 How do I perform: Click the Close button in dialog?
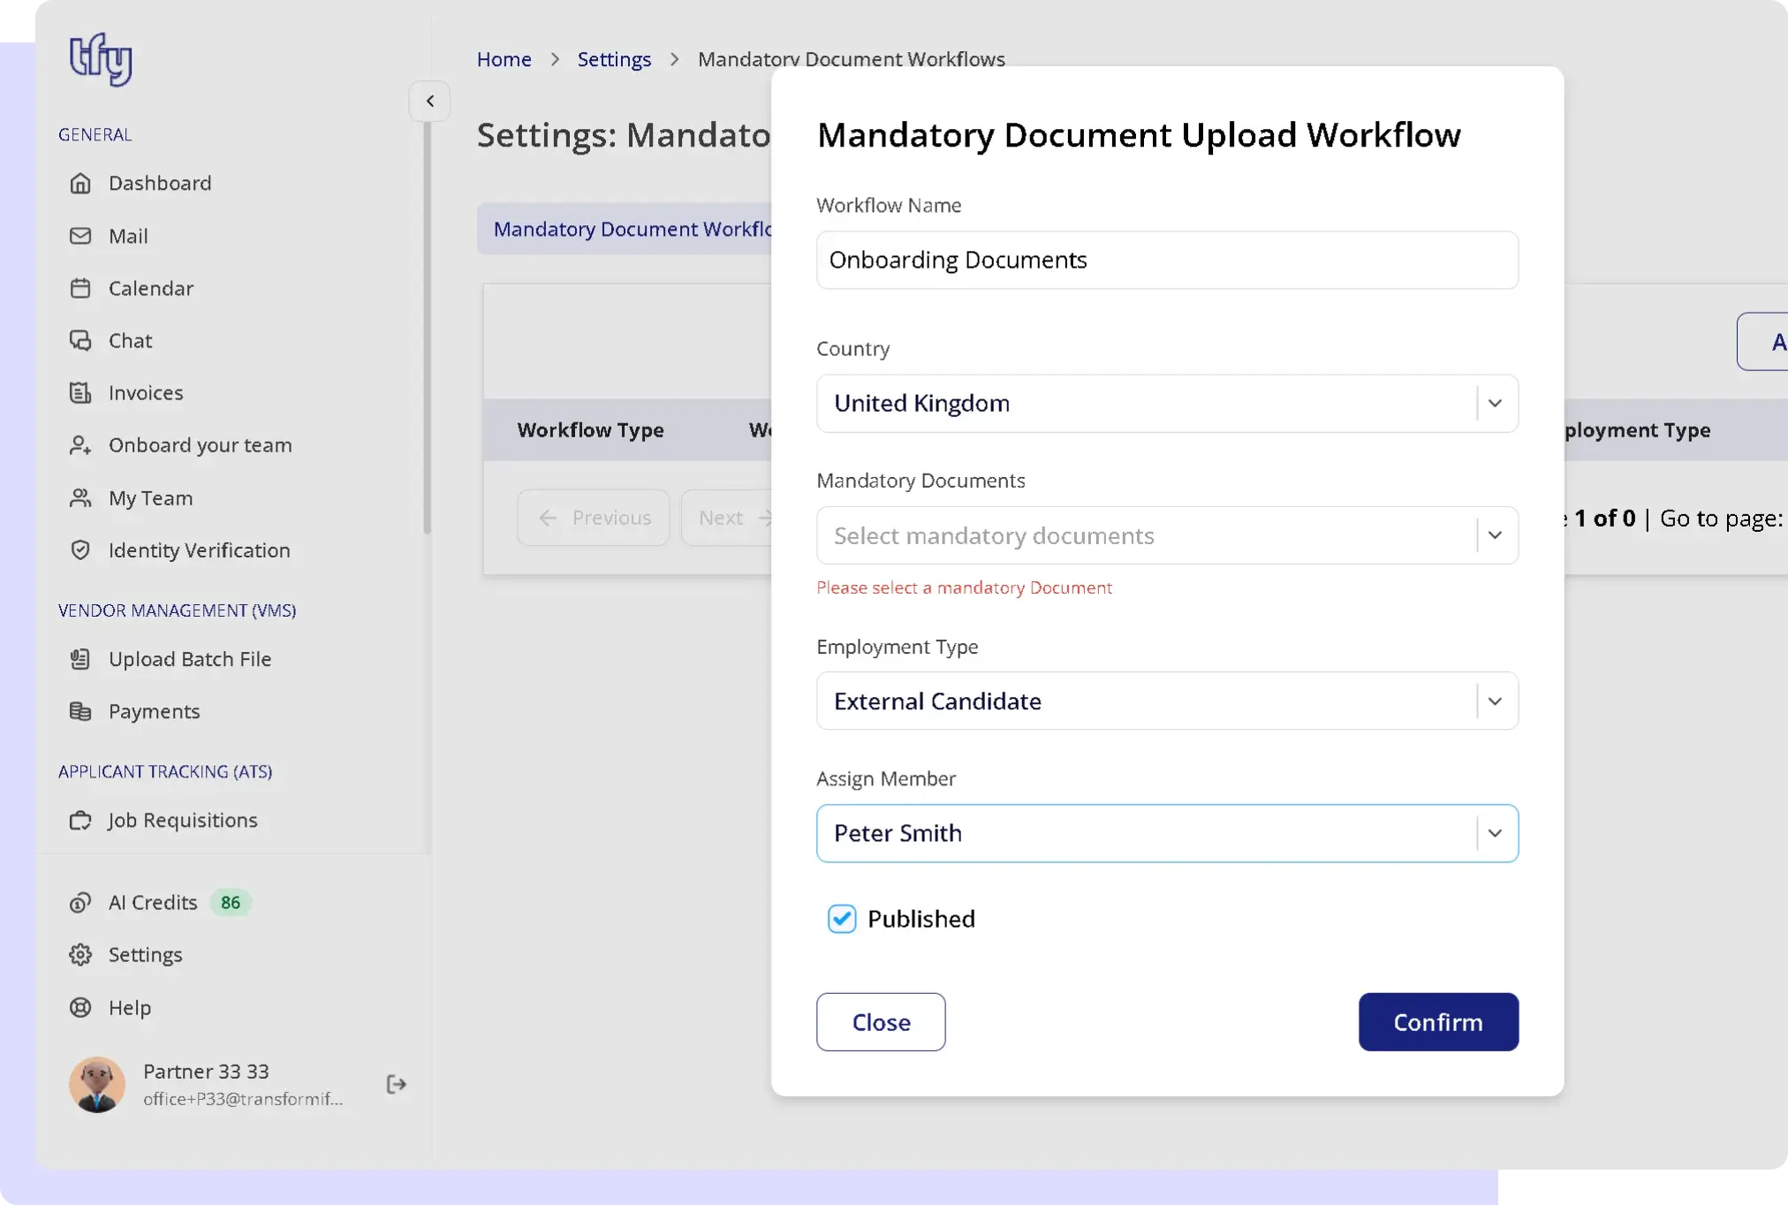pyautogui.click(x=880, y=1022)
